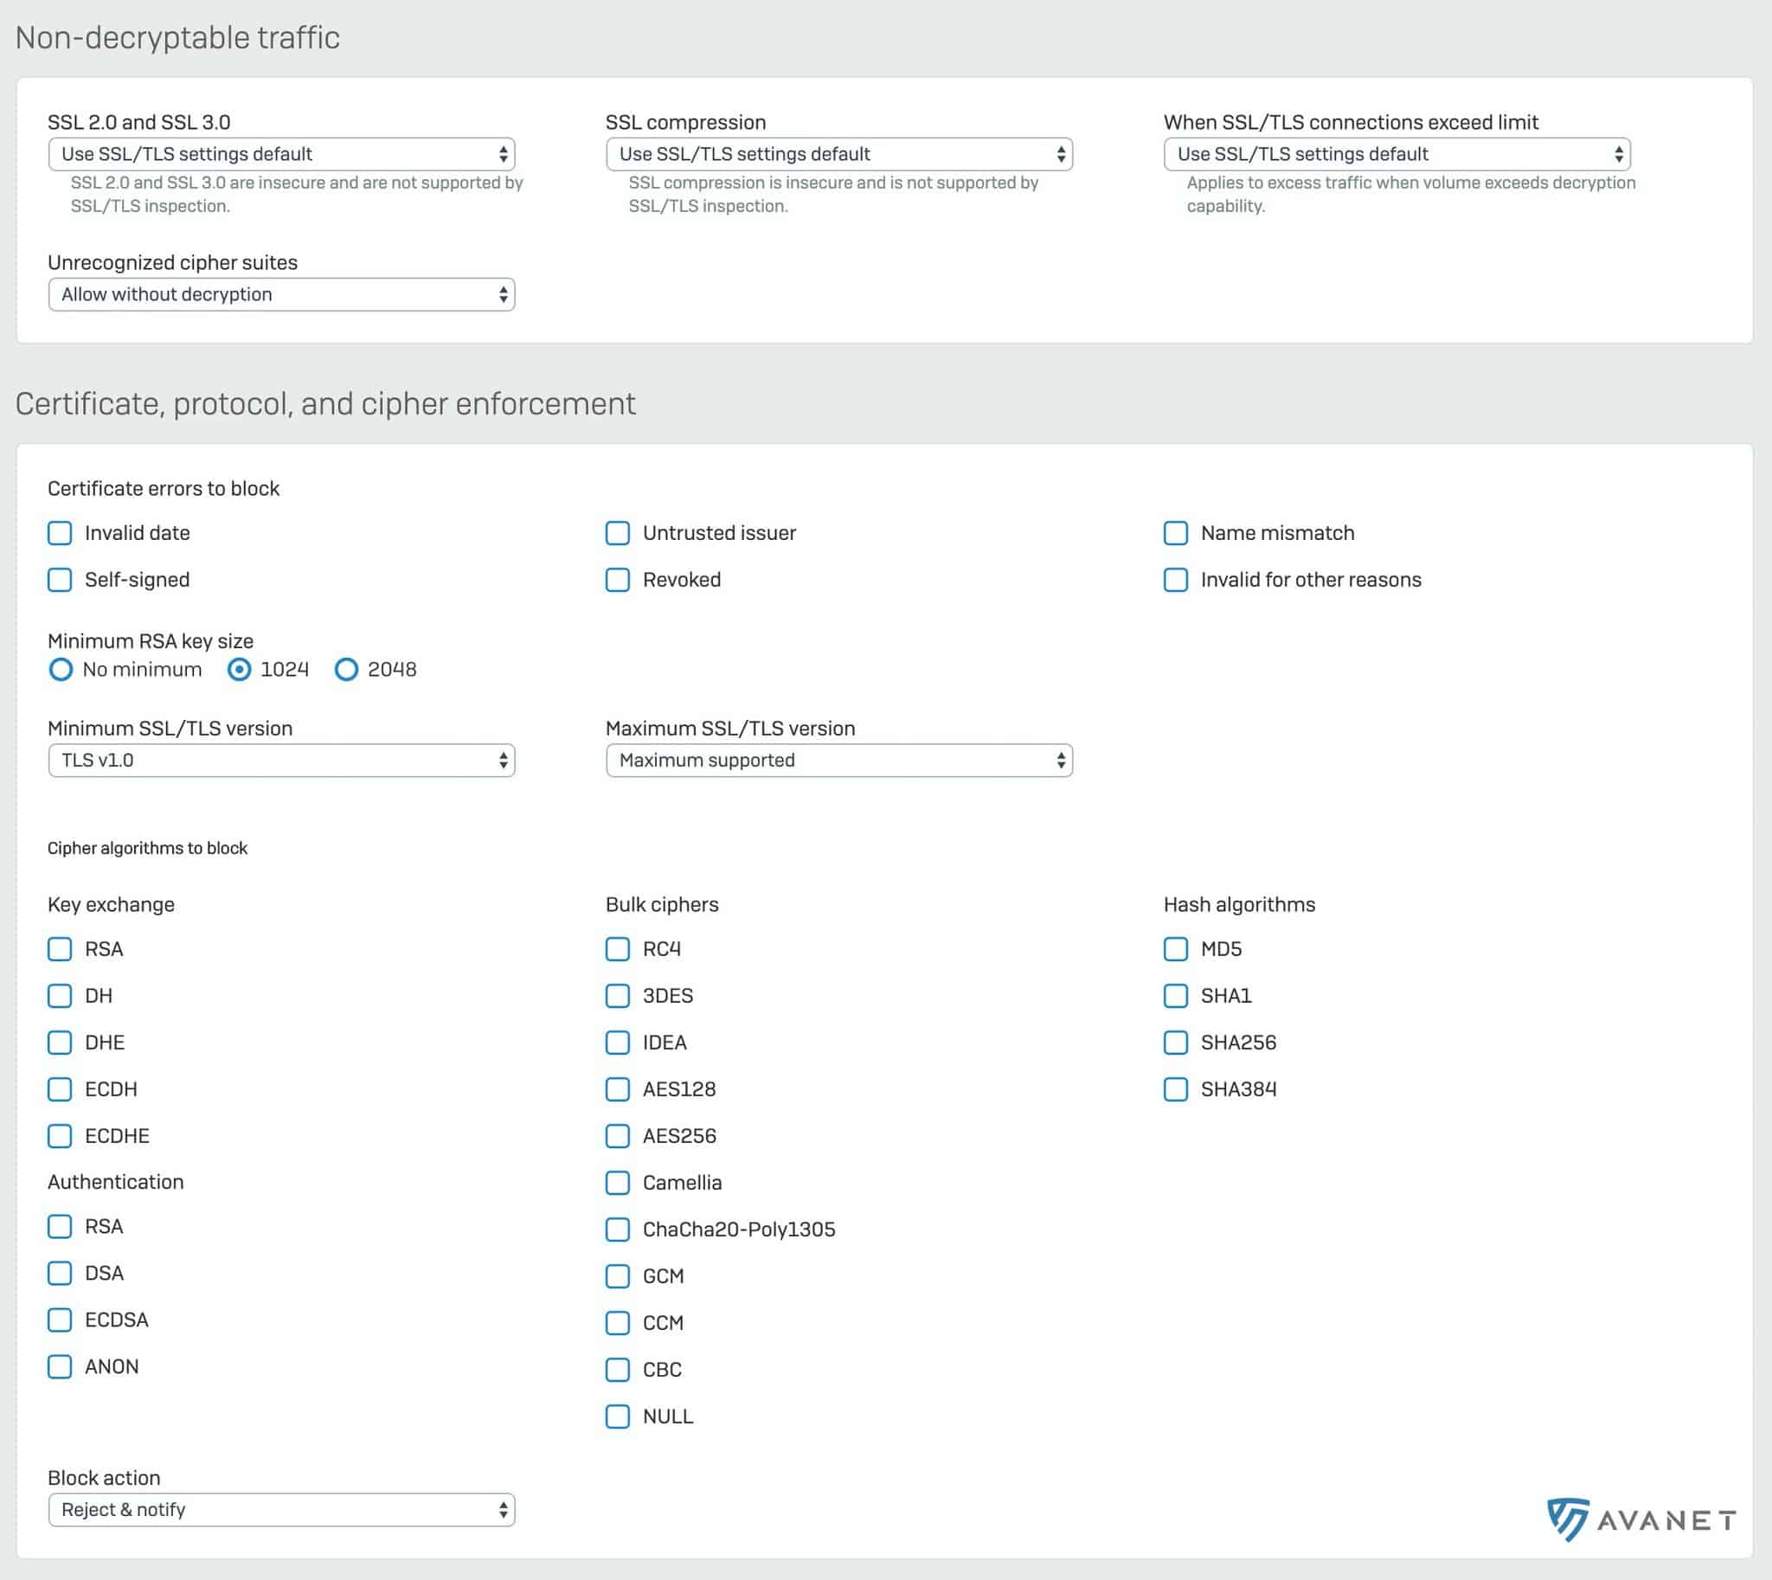The width and height of the screenshot is (1772, 1580).
Task: Open the Minimum SSL/TLS version dropdown
Action: (281, 761)
